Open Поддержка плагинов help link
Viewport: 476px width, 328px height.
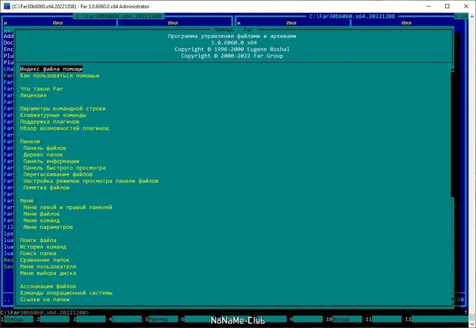[50, 122]
